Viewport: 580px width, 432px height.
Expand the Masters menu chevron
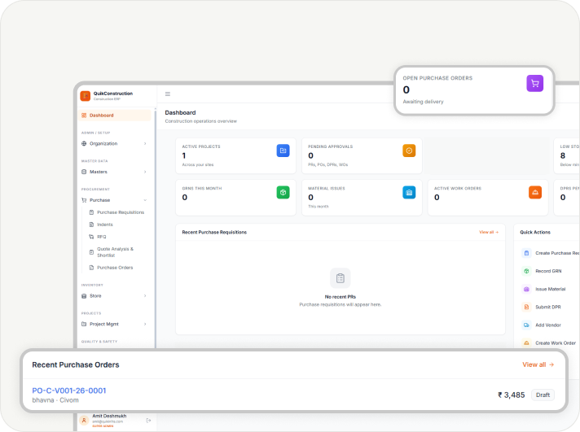click(145, 172)
